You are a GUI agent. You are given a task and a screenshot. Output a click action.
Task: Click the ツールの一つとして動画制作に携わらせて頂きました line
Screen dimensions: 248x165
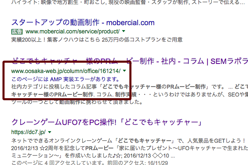tap(77, 102)
